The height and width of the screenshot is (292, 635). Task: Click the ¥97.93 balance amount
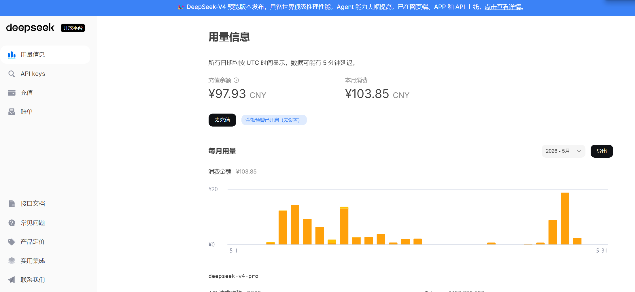coord(227,94)
